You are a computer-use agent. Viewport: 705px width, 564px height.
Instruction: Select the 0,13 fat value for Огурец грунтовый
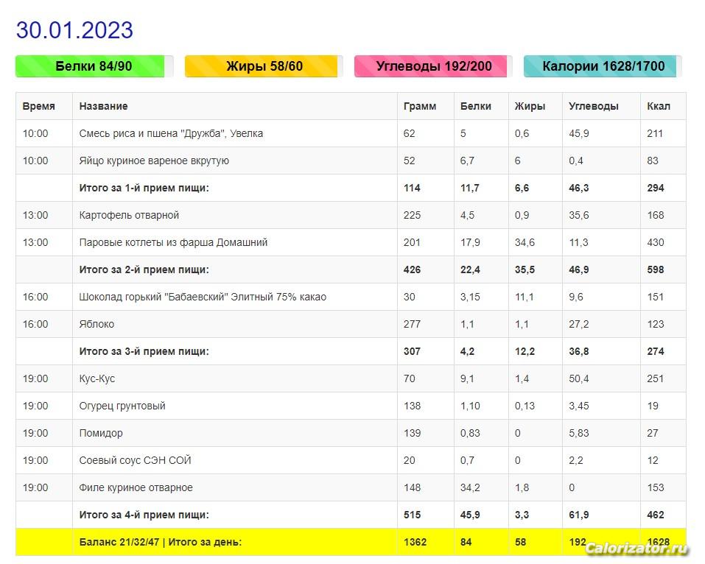[525, 406]
